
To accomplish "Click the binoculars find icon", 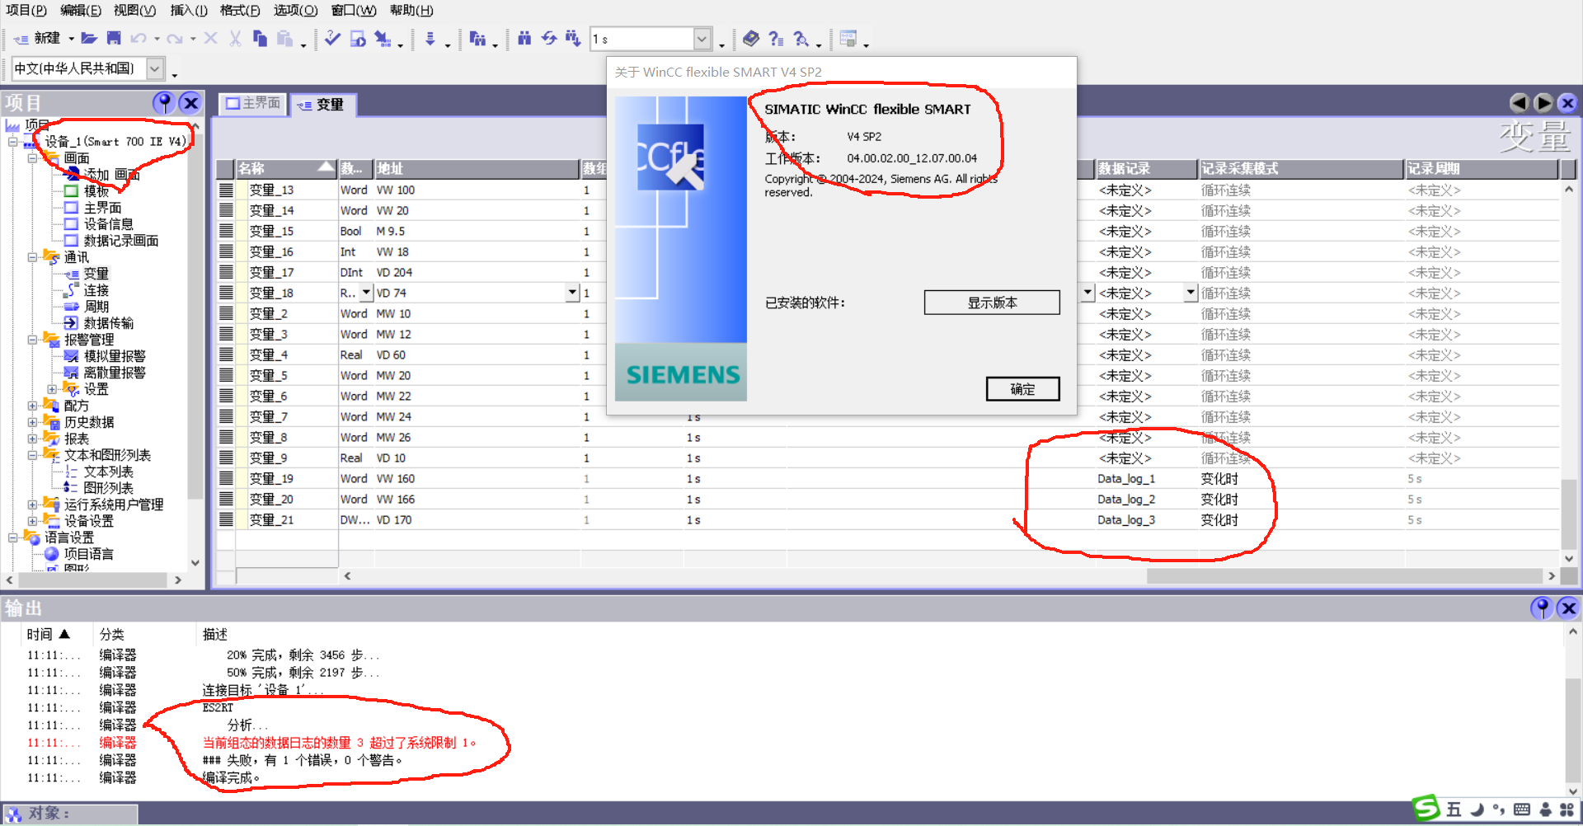I will click(x=524, y=38).
